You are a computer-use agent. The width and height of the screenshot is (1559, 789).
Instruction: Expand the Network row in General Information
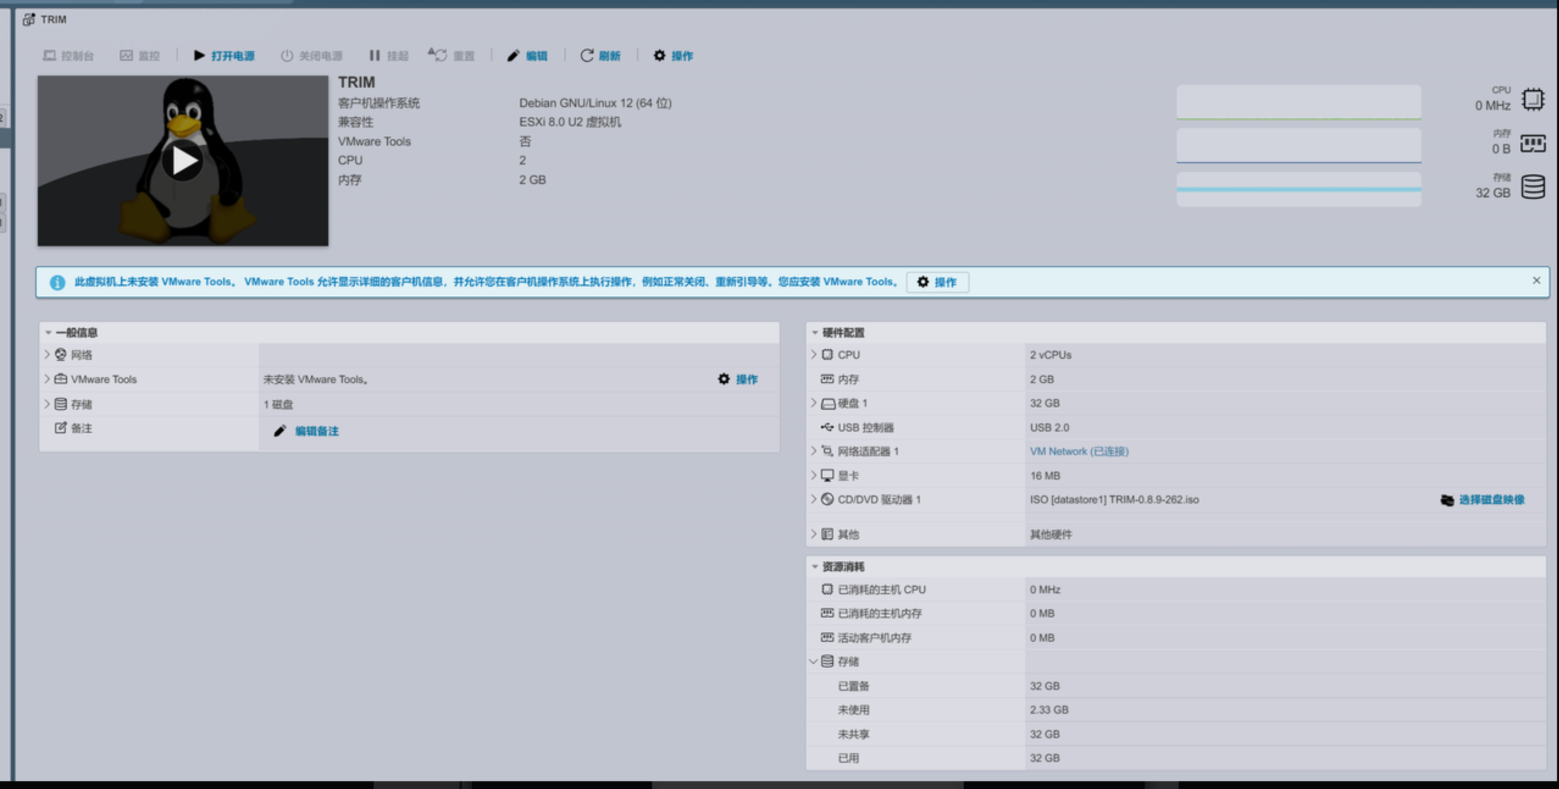pyautogui.click(x=47, y=355)
